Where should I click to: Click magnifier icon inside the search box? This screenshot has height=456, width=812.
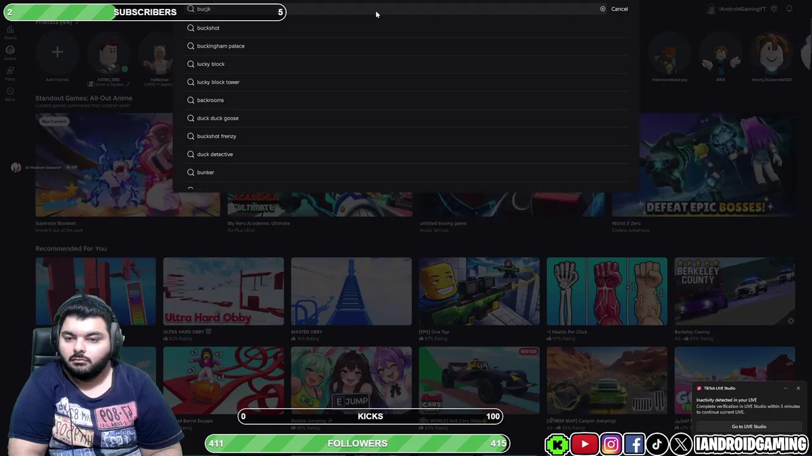click(x=190, y=9)
